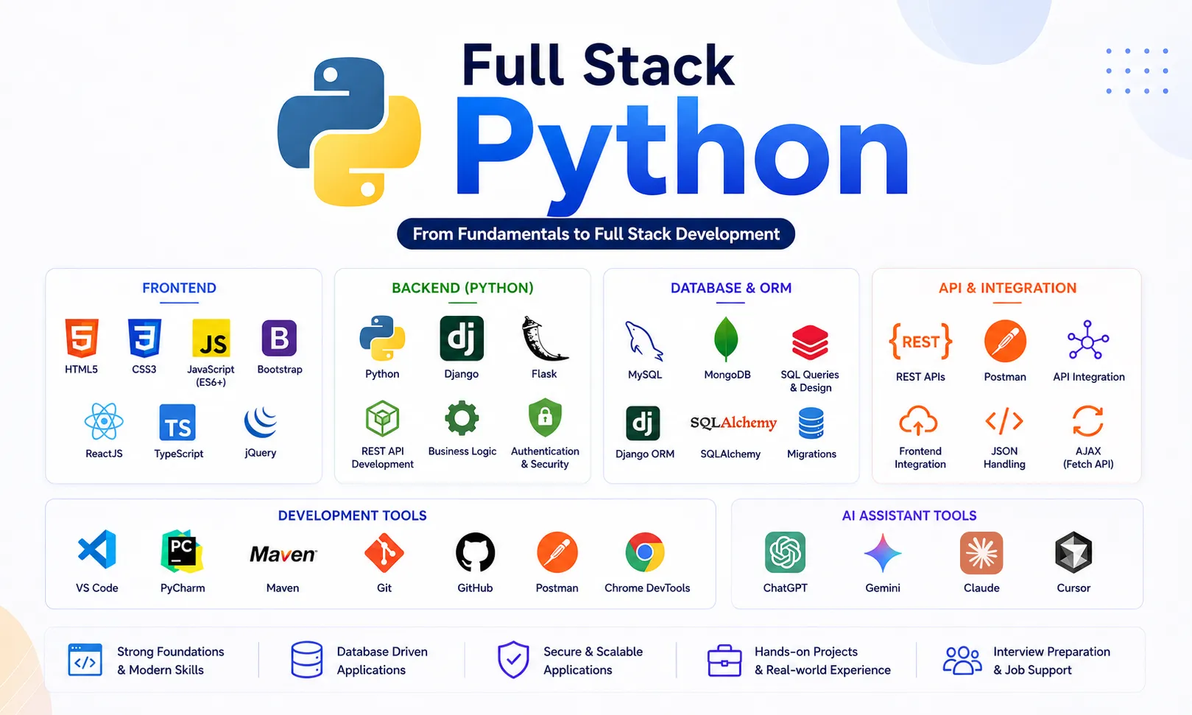Viewport: 1192px width, 715px height.
Task: Click the Interview Preparation & Job Support text
Action: click(1051, 661)
